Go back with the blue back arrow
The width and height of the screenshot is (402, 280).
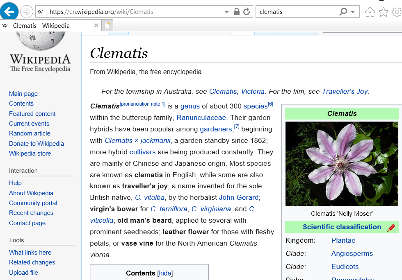tap(9, 11)
